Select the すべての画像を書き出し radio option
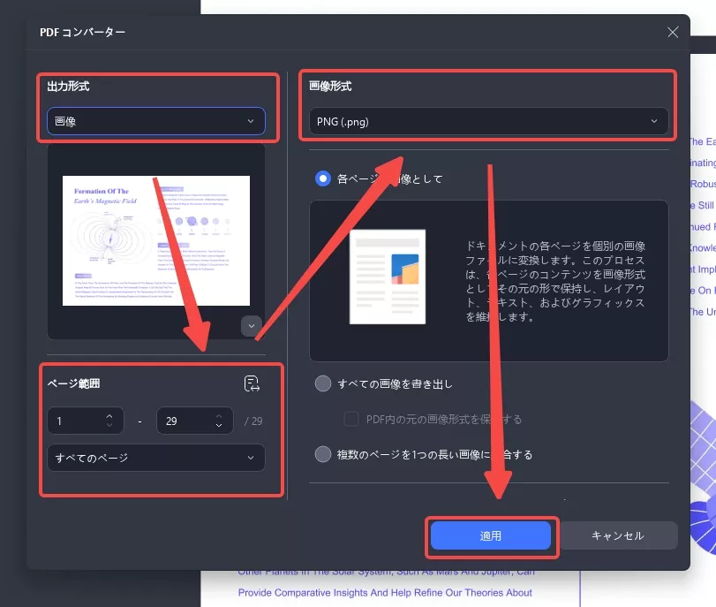716x607 pixels. click(323, 383)
